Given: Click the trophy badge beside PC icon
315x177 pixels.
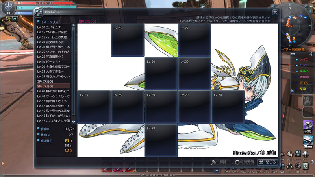Looking at the screenshot, I should 9,19.
